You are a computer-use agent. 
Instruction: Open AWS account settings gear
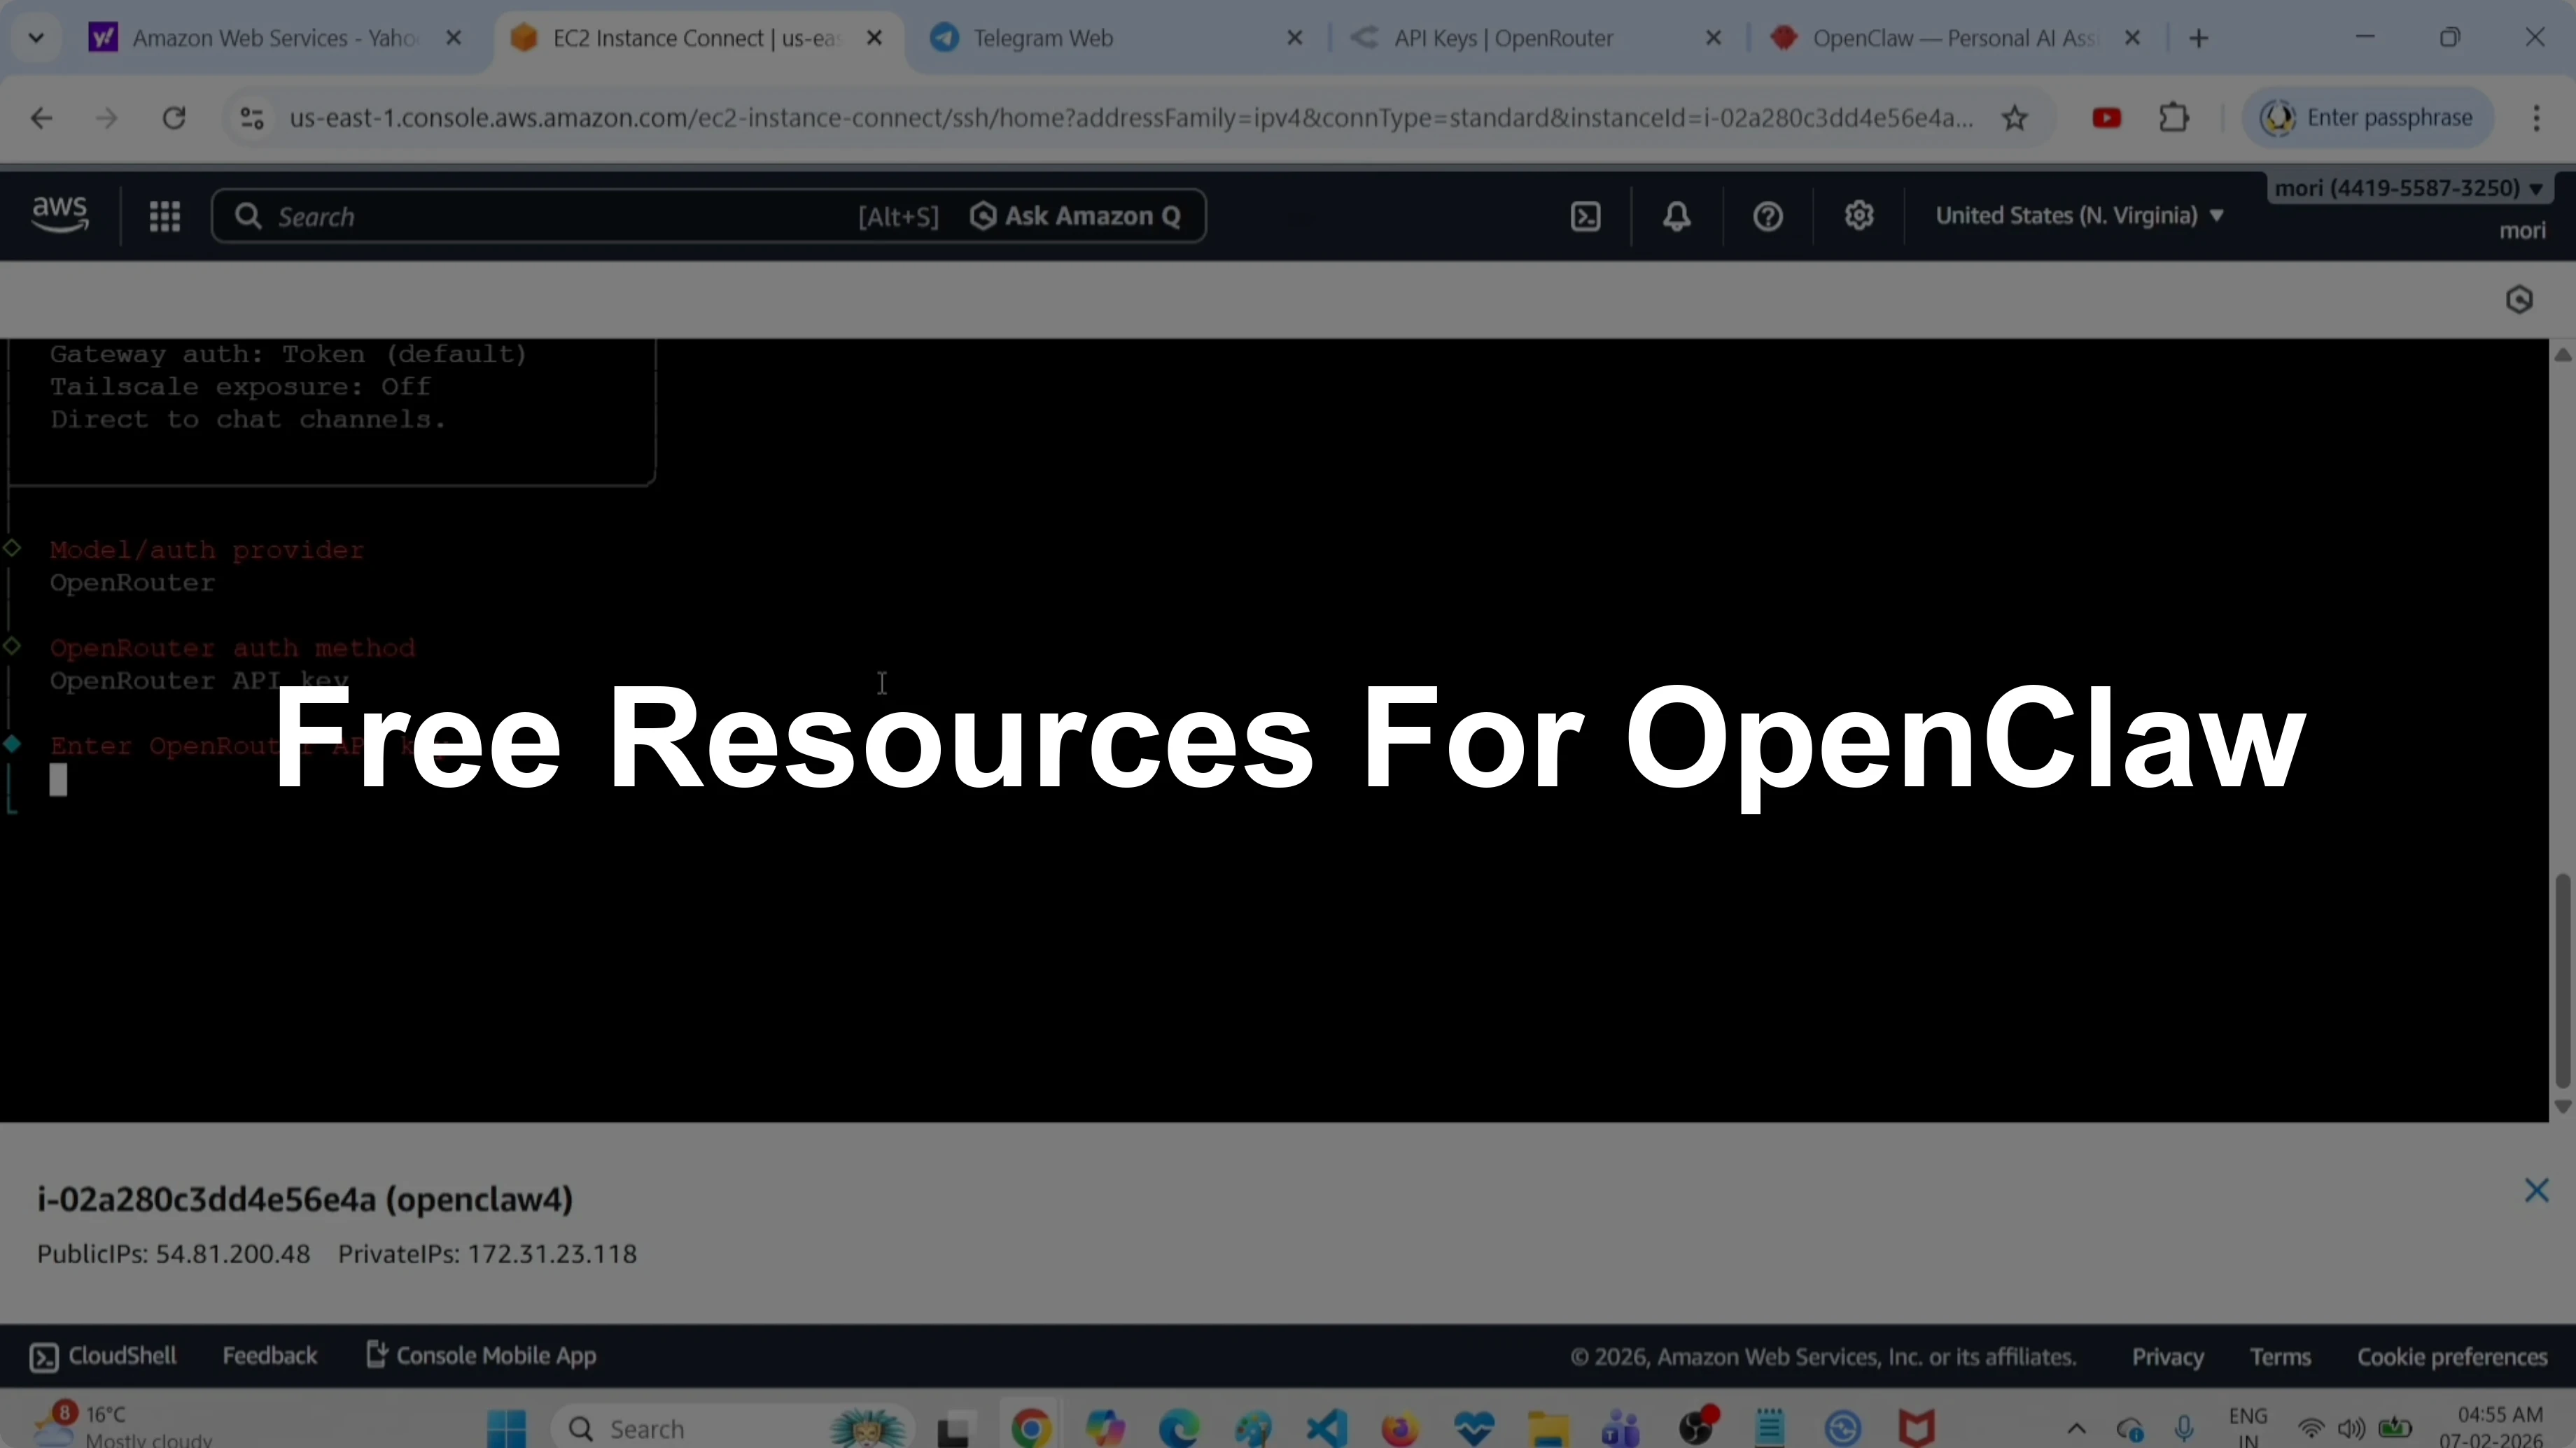[1859, 215]
